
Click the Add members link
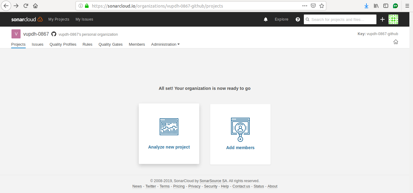coord(240,148)
